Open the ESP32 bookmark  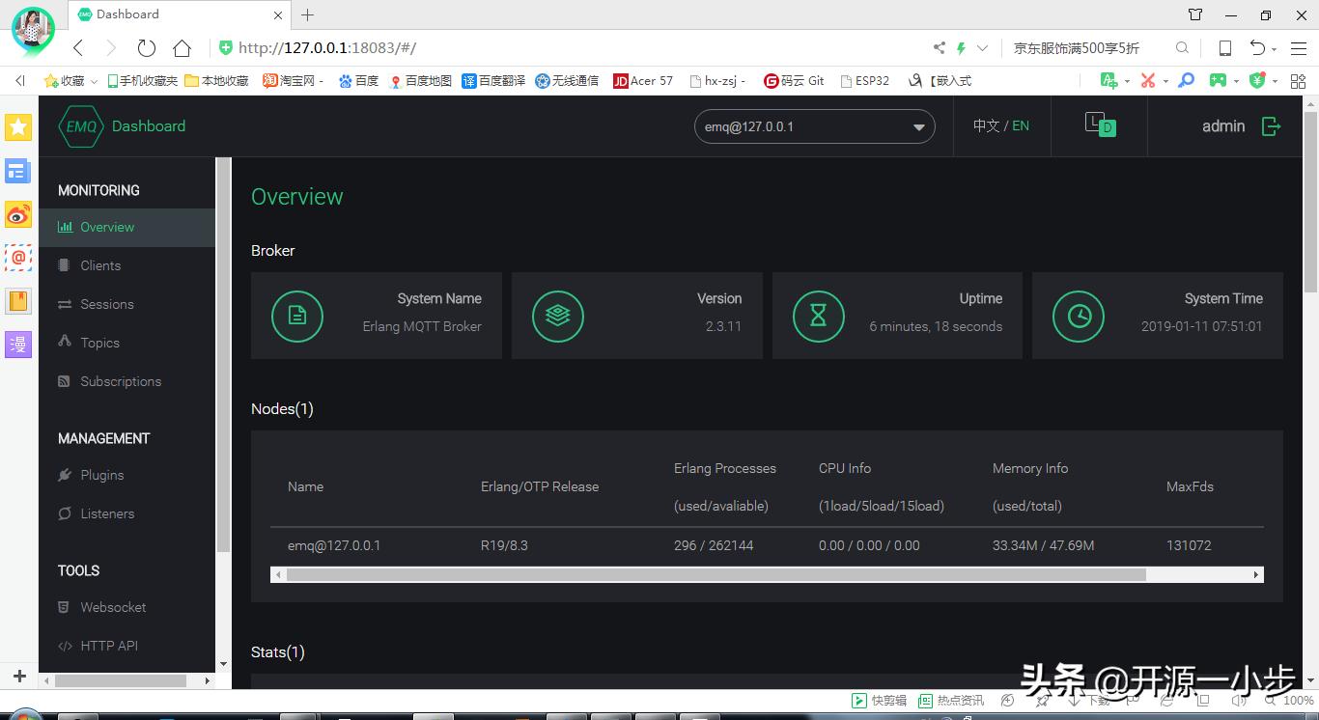[865, 81]
